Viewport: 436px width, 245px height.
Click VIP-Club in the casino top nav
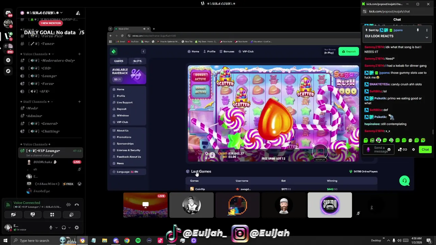click(246, 51)
